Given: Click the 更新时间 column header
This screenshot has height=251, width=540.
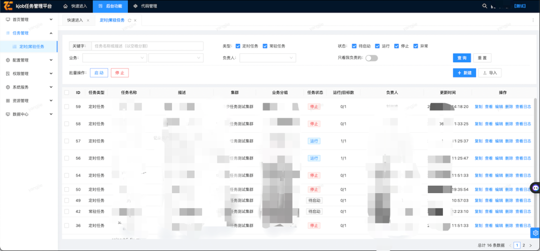Looking at the screenshot, I should [x=447, y=92].
